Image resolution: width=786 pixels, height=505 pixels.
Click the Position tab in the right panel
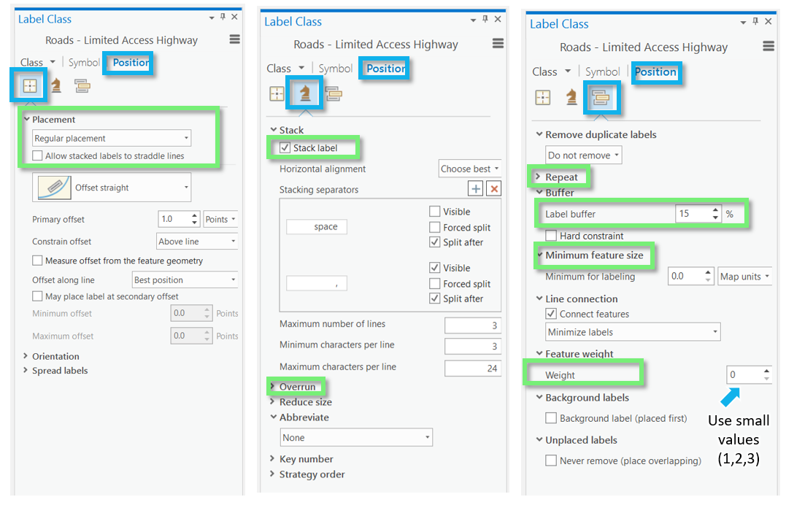[656, 72]
